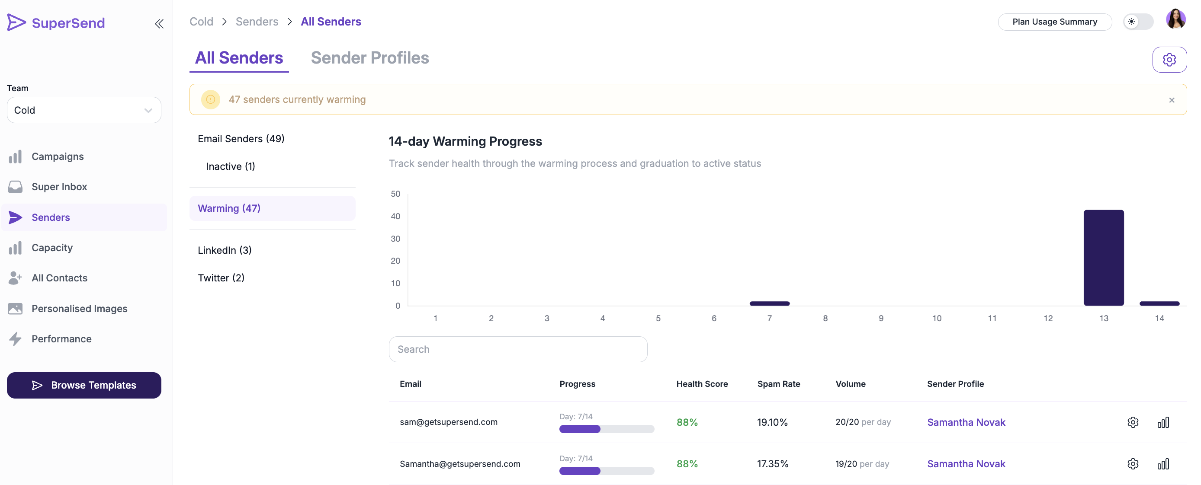Image resolution: width=1201 pixels, height=485 pixels.
Task: Click sam@getsupersend.com warming progress bar
Action: click(x=606, y=429)
